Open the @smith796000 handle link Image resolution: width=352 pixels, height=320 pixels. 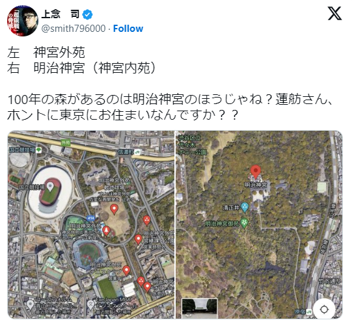74,29
